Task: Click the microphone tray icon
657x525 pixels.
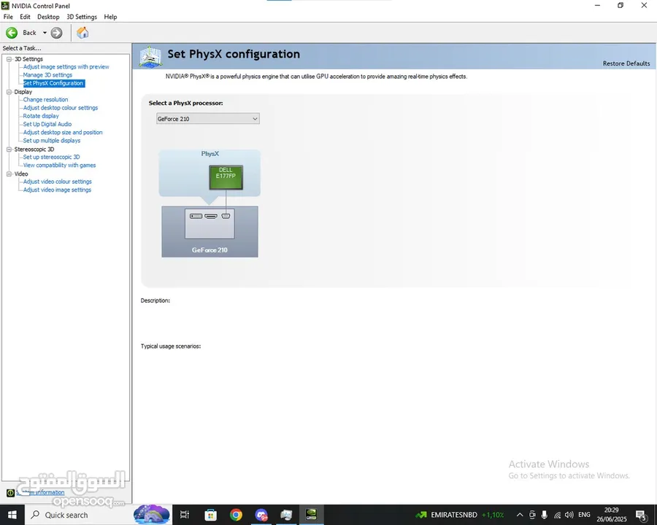Action: click(545, 515)
